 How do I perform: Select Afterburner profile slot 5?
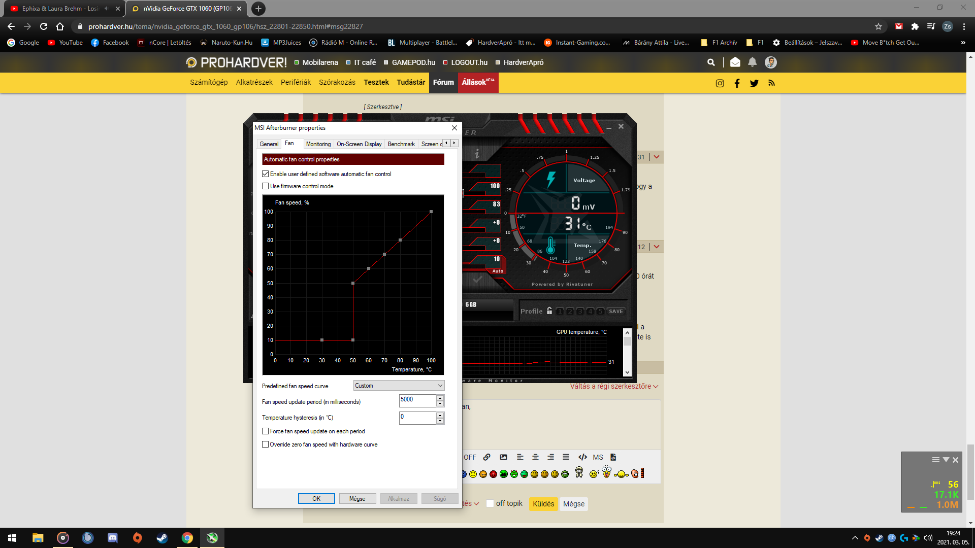(x=600, y=312)
